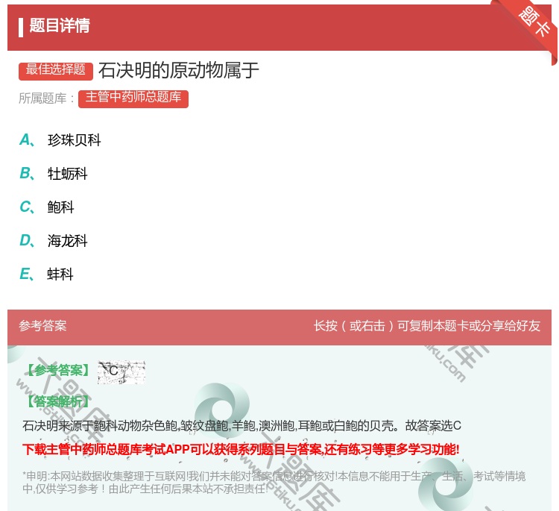Select answer D 海龙科
The width and height of the screenshot is (559, 511).
click(x=67, y=241)
